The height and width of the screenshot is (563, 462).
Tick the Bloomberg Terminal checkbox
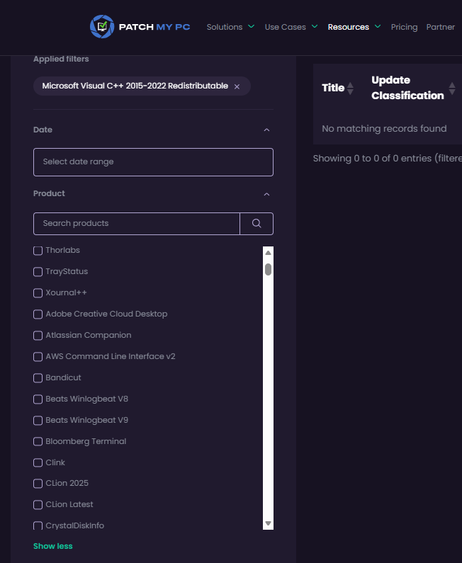[x=38, y=442]
